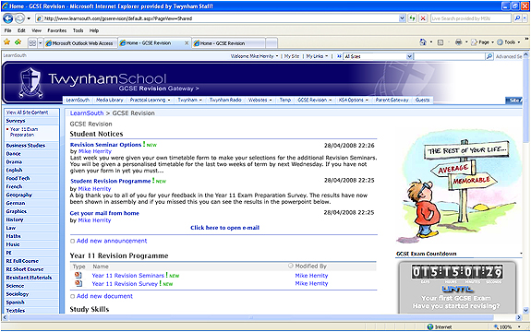The width and height of the screenshot is (531, 332).
Task: Click the Modified By column sort icon
Action: coord(290,266)
